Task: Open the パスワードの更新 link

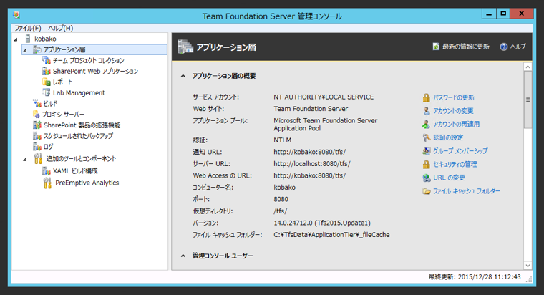Action: click(x=454, y=97)
